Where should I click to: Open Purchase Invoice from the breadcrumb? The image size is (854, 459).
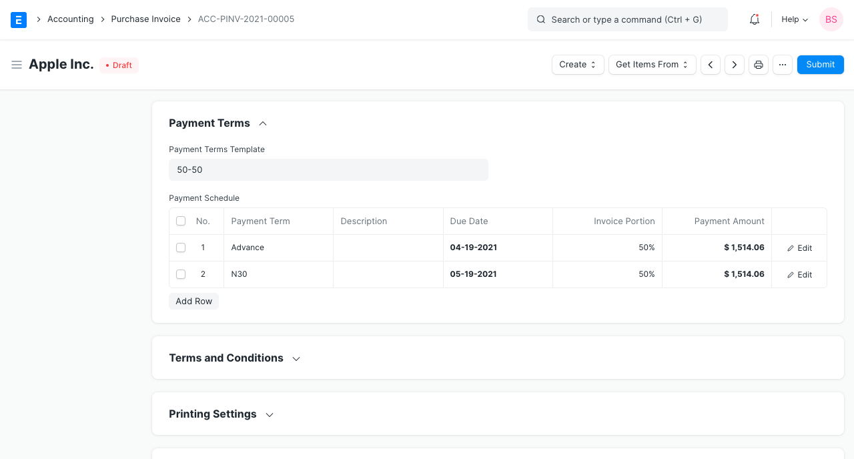click(x=145, y=19)
